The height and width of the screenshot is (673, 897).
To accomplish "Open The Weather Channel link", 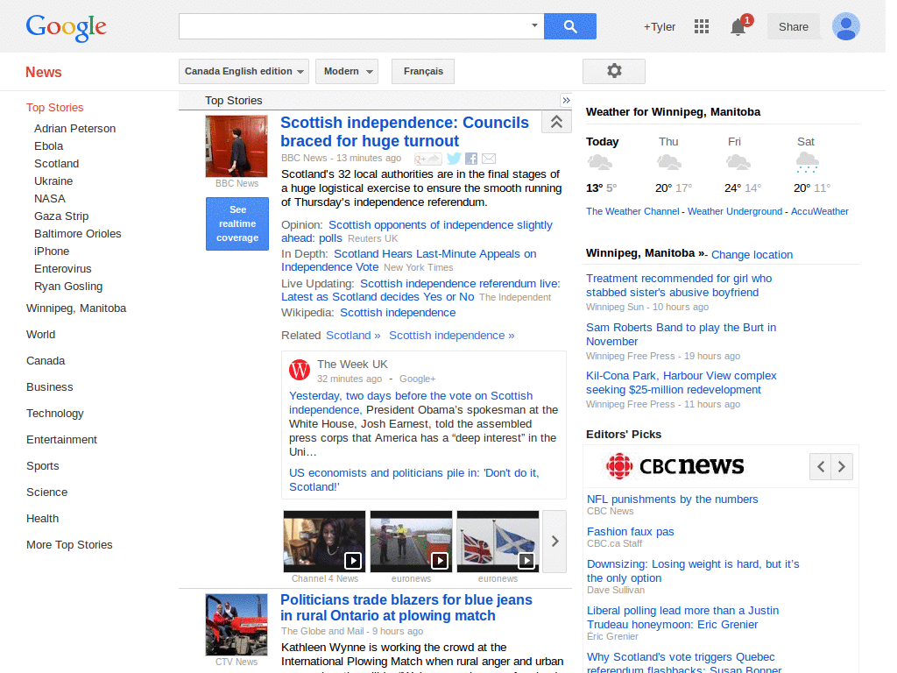I will (632, 211).
